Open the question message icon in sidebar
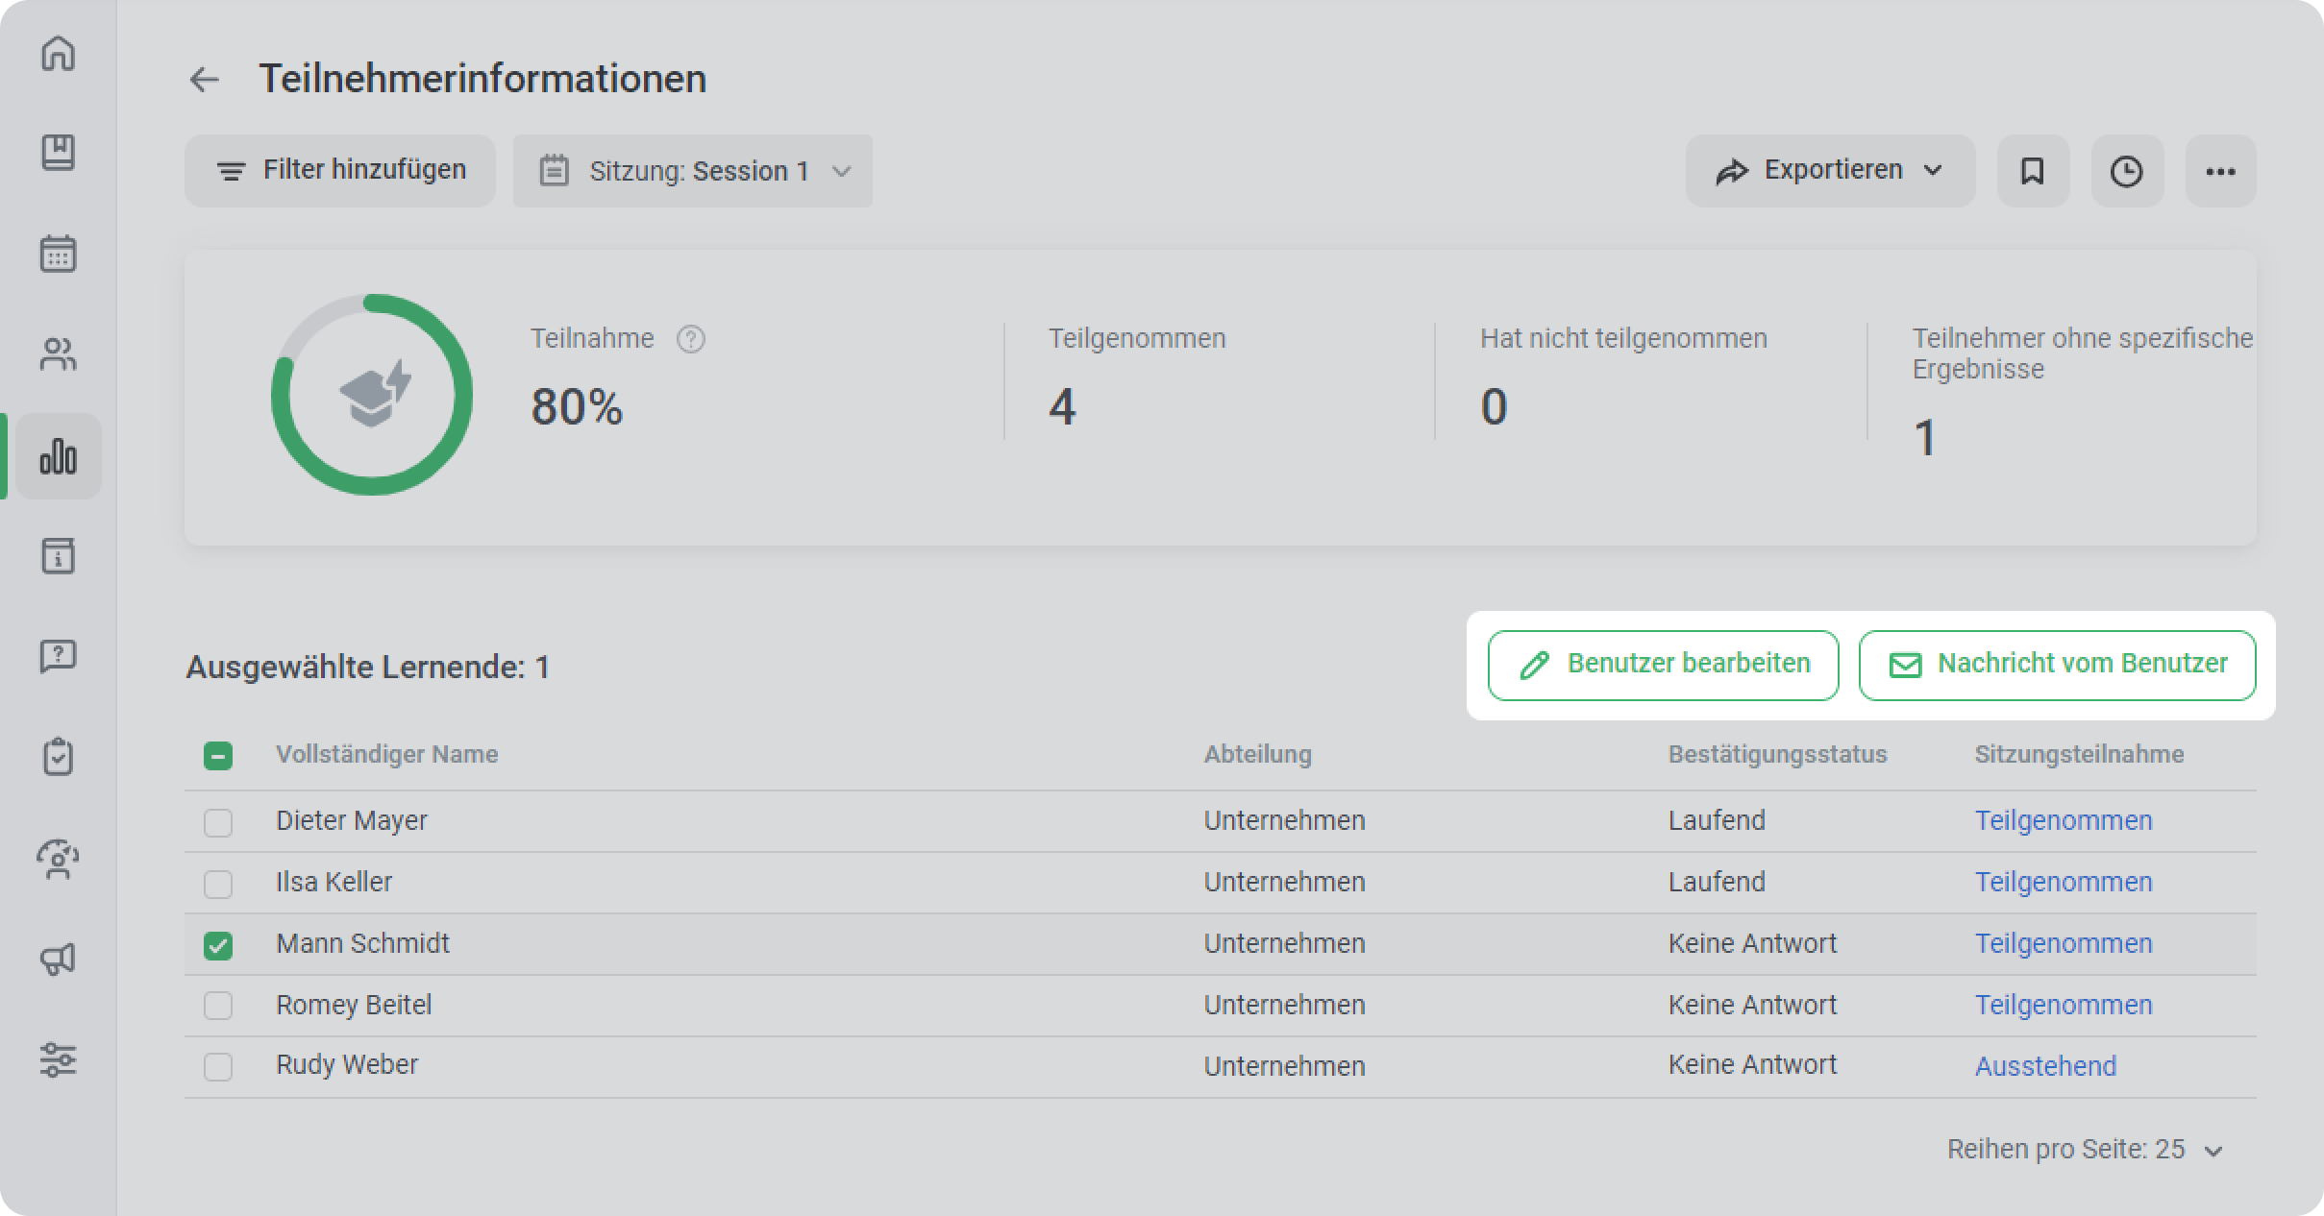Image resolution: width=2324 pixels, height=1216 pixels. click(58, 657)
